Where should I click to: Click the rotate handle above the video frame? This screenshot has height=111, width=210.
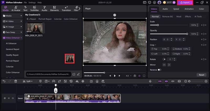coord(115,15)
